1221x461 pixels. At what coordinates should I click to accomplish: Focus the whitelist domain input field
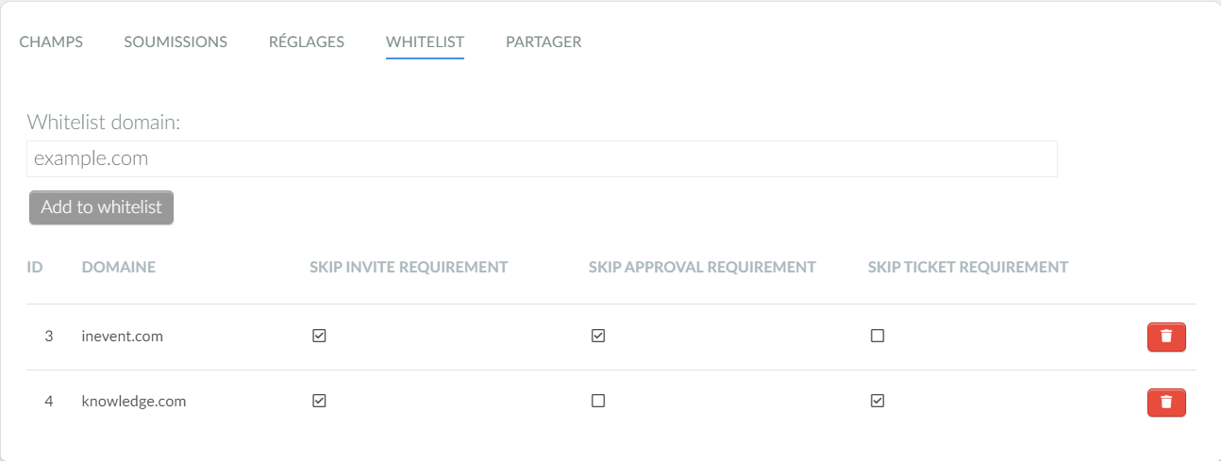click(x=542, y=158)
